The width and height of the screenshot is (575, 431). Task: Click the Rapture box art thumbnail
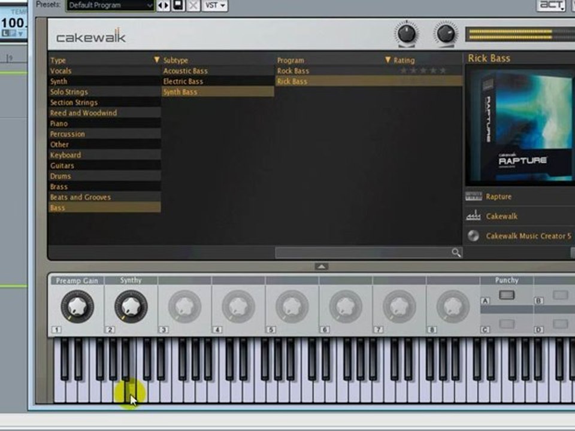[519, 125]
